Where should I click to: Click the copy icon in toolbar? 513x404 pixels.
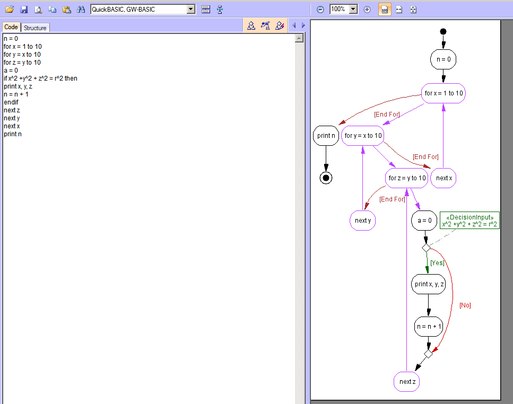(52, 10)
